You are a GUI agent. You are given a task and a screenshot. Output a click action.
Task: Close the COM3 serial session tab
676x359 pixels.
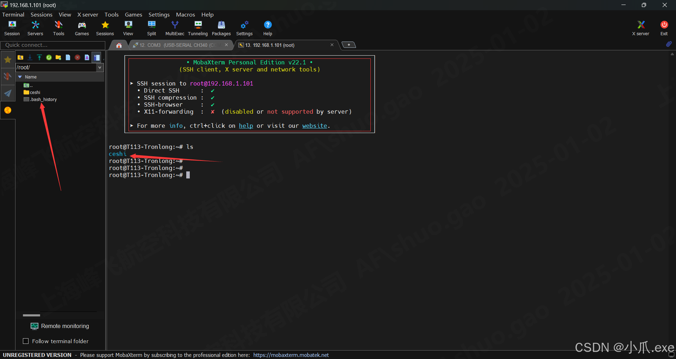coord(226,45)
